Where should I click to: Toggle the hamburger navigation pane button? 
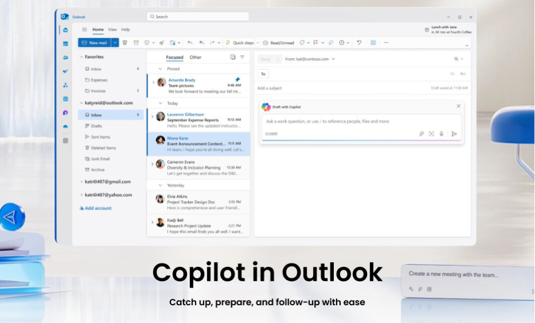coord(84,30)
